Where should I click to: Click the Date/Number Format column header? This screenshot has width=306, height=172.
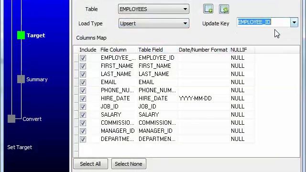(x=203, y=50)
